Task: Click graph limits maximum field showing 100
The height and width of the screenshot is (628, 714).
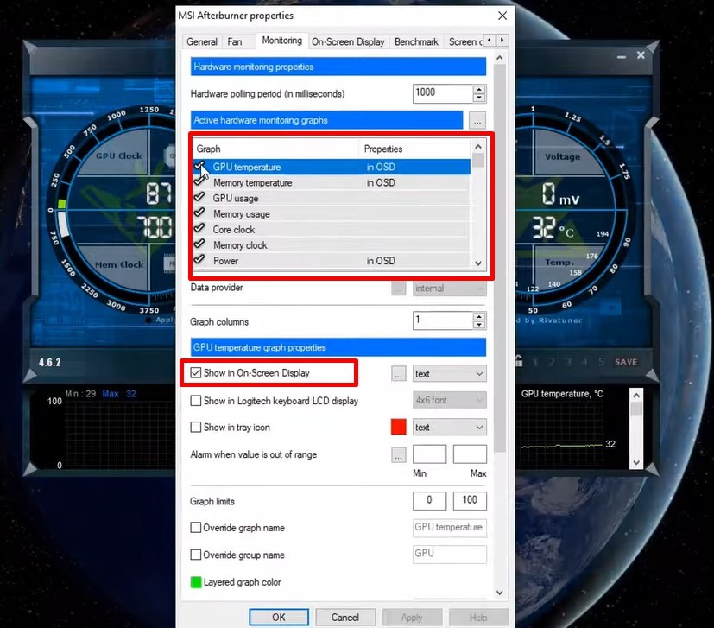Action: click(x=470, y=500)
